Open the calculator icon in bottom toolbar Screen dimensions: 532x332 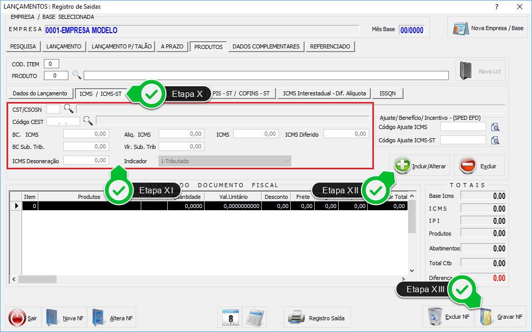[255, 318]
